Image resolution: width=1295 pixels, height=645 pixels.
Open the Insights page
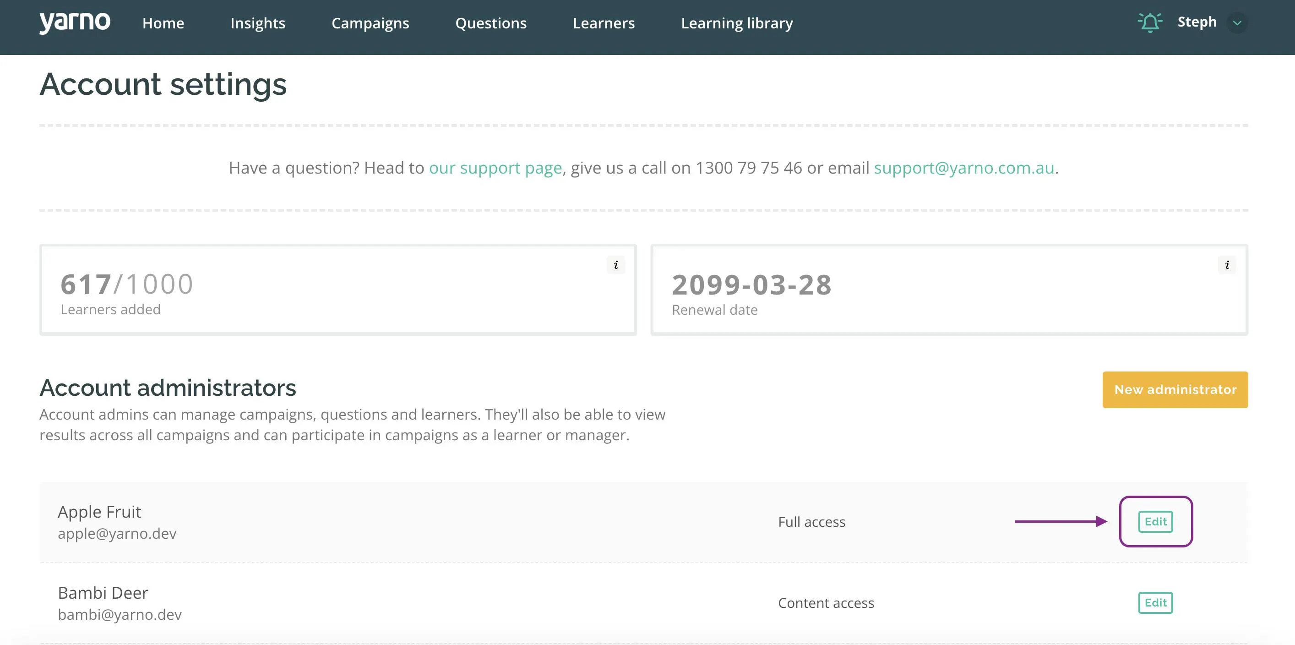(258, 23)
